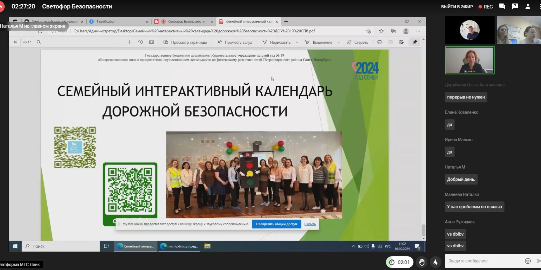Click the ВЫЙТИ В ЭФИР button
541x270 pixels.
coord(457,6)
